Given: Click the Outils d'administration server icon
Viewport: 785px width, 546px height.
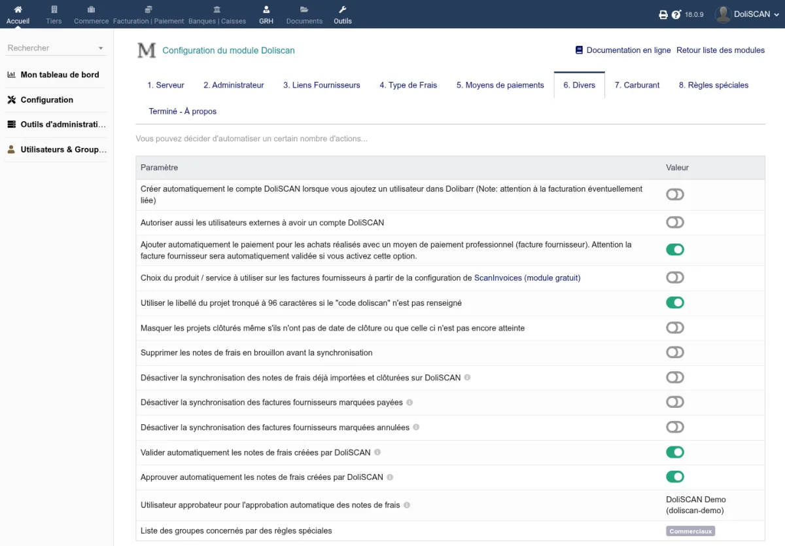Looking at the screenshot, I should click(11, 124).
